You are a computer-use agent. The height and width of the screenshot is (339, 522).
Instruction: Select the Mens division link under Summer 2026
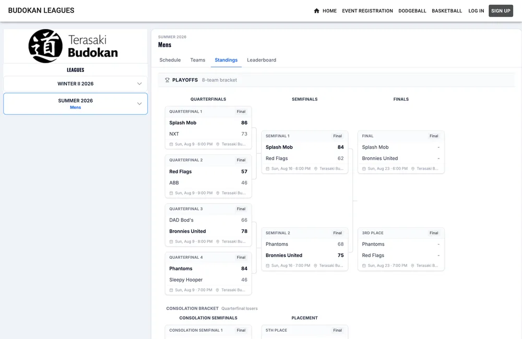(x=76, y=107)
